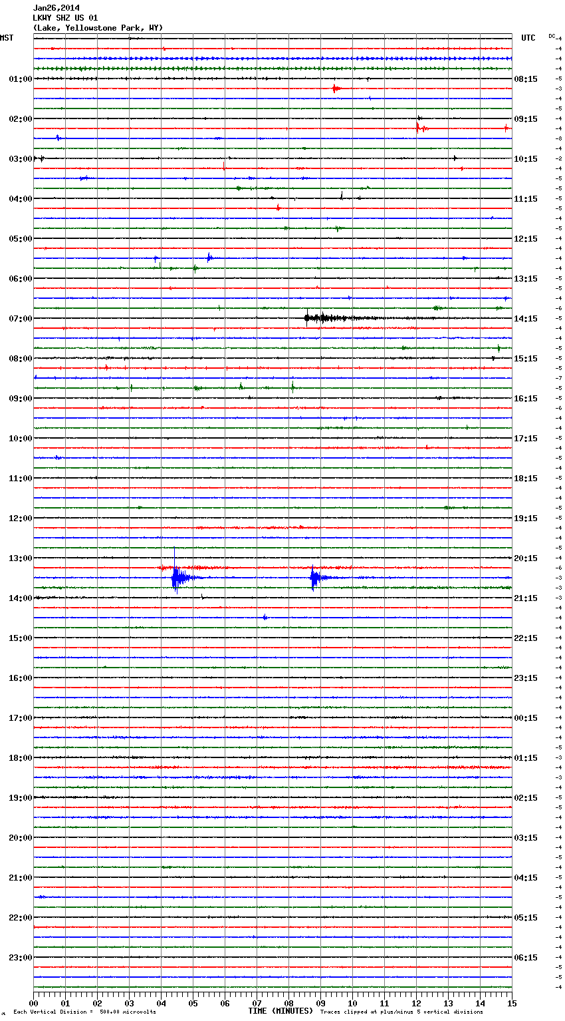Click the 23:00 MST time label

[x=20, y=958]
